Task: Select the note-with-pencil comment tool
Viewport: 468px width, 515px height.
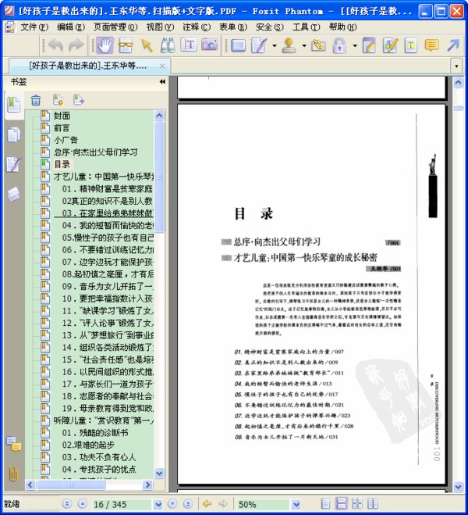Action: 369,45
